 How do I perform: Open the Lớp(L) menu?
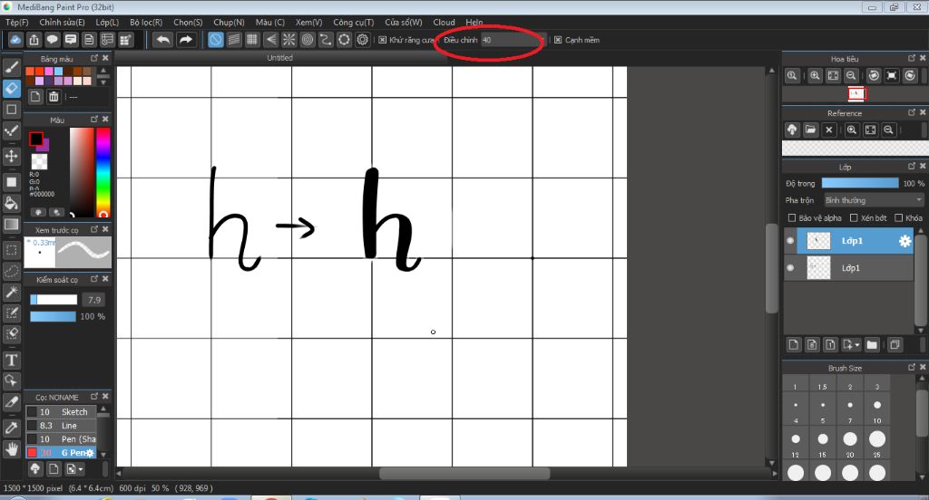pyautogui.click(x=107, y=23)
